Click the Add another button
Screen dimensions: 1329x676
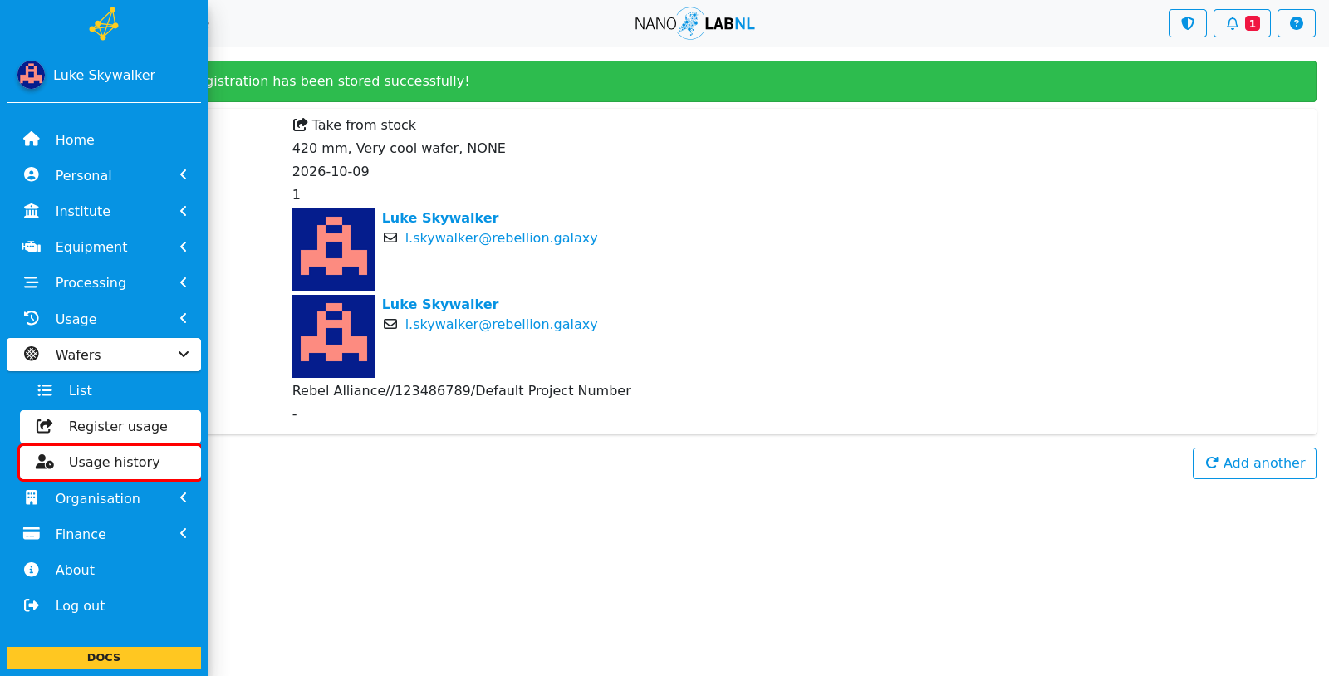tap(1254, 463)
